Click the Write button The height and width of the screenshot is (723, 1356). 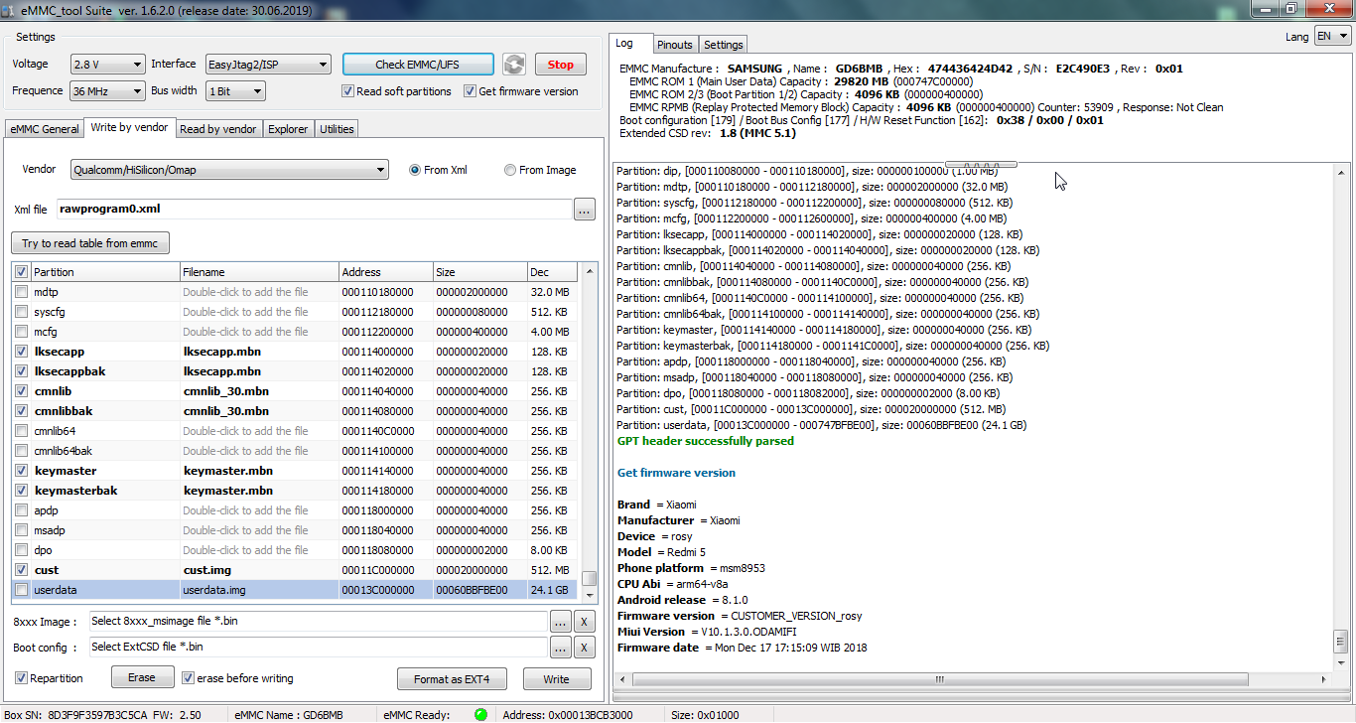click(556, 679)
